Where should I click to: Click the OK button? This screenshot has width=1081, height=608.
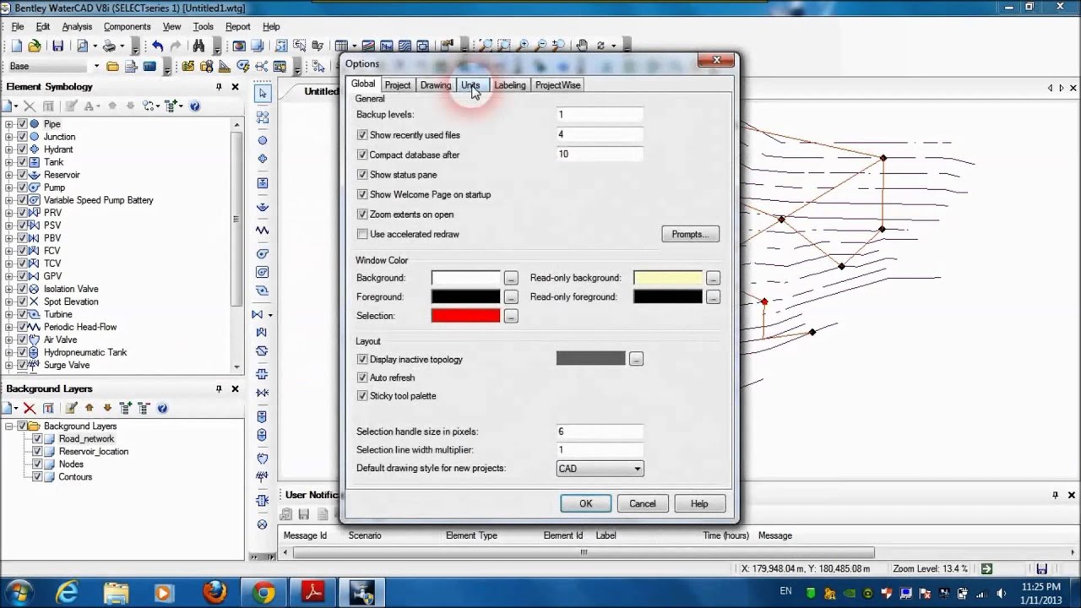[x=586, y=504]
